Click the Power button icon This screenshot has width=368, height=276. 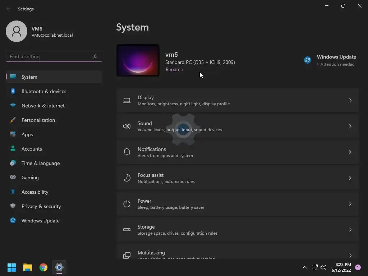point(127,204)
